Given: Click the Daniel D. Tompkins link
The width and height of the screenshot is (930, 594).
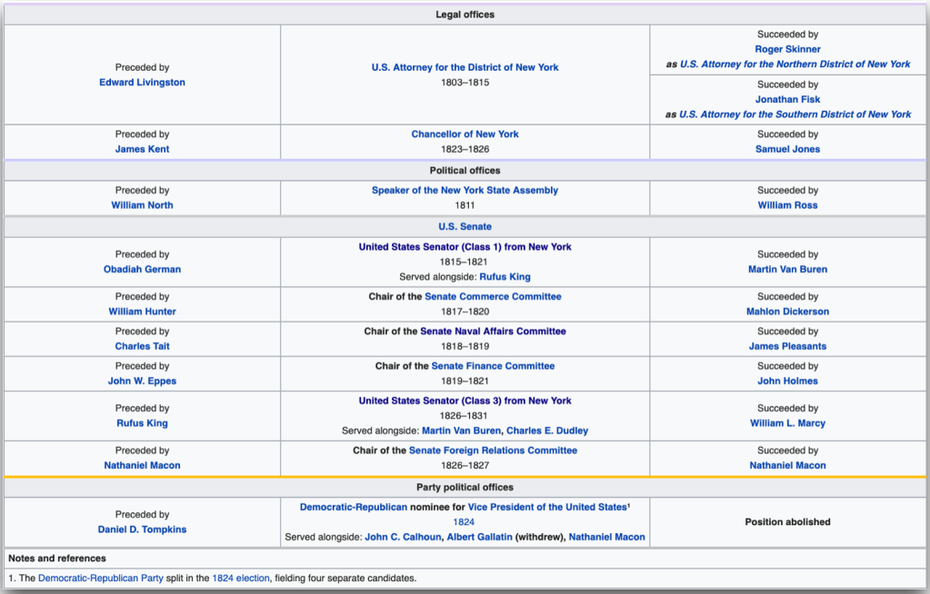Looking at the screenshot, I should pyautogui.click(x=142, y=530).
